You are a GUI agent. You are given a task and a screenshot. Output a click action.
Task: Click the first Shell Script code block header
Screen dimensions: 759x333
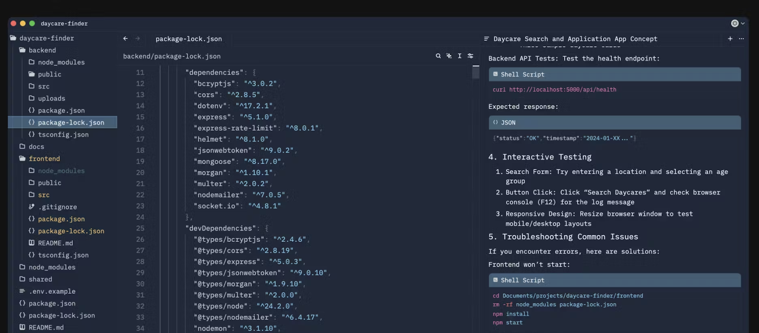tap(615, 75)
